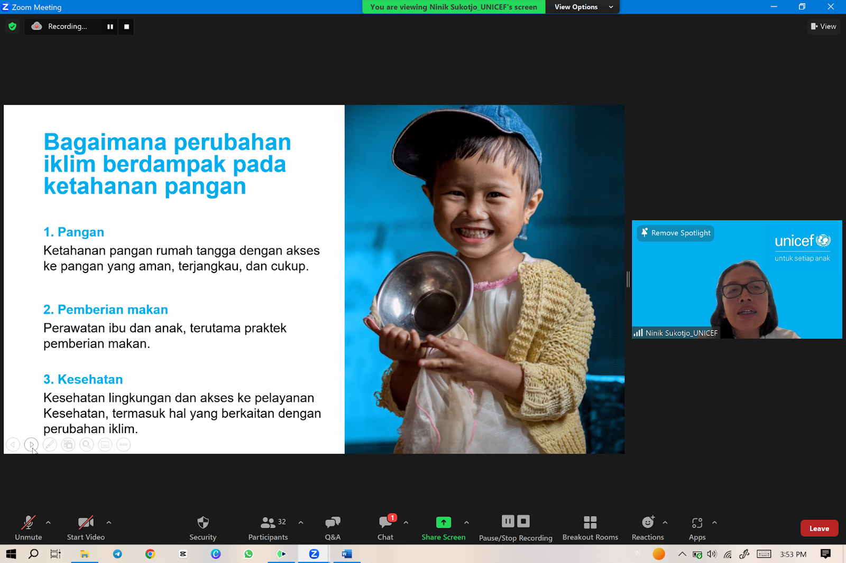The image size is (846, 563).
Task: Click the slide heading '1. Pangan'
Action: [x=73, y=232]
